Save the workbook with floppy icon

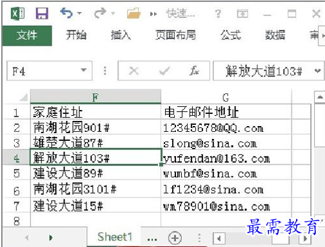click(x=42, y=14)
